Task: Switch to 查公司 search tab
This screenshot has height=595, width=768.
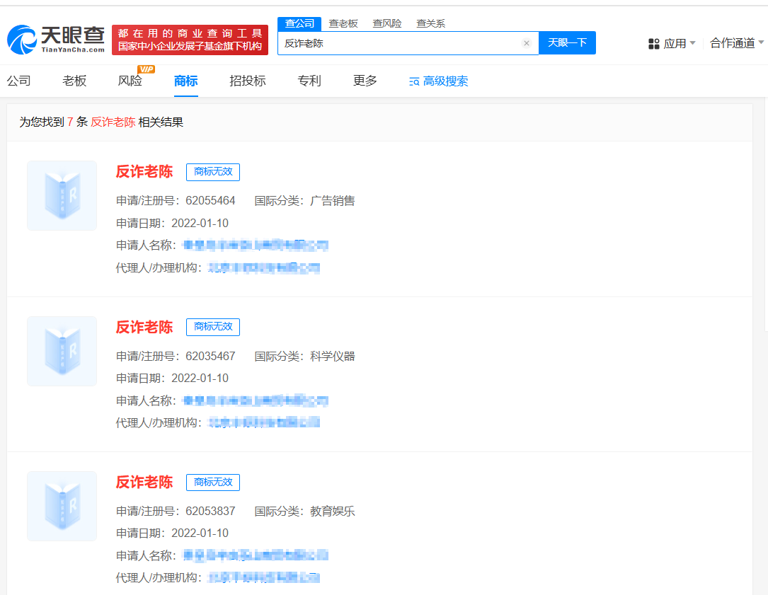Action: point(299,23)
